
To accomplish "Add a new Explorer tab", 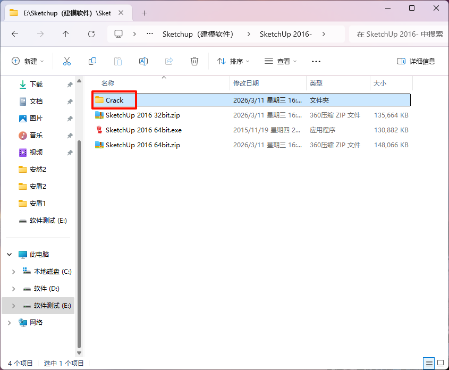I will [x=145, y=13].
